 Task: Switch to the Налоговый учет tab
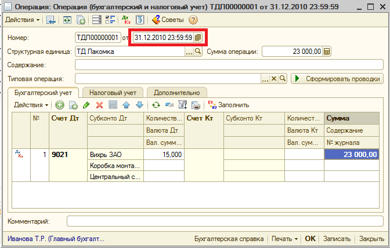click(113, 92)
